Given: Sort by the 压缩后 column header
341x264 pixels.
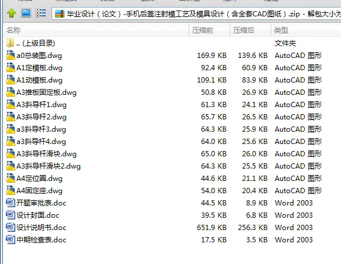Looking at the screenshot, I should pos(251,30).
